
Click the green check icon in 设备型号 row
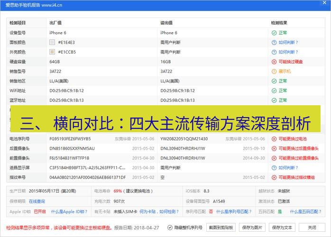(x=274, y=33)
